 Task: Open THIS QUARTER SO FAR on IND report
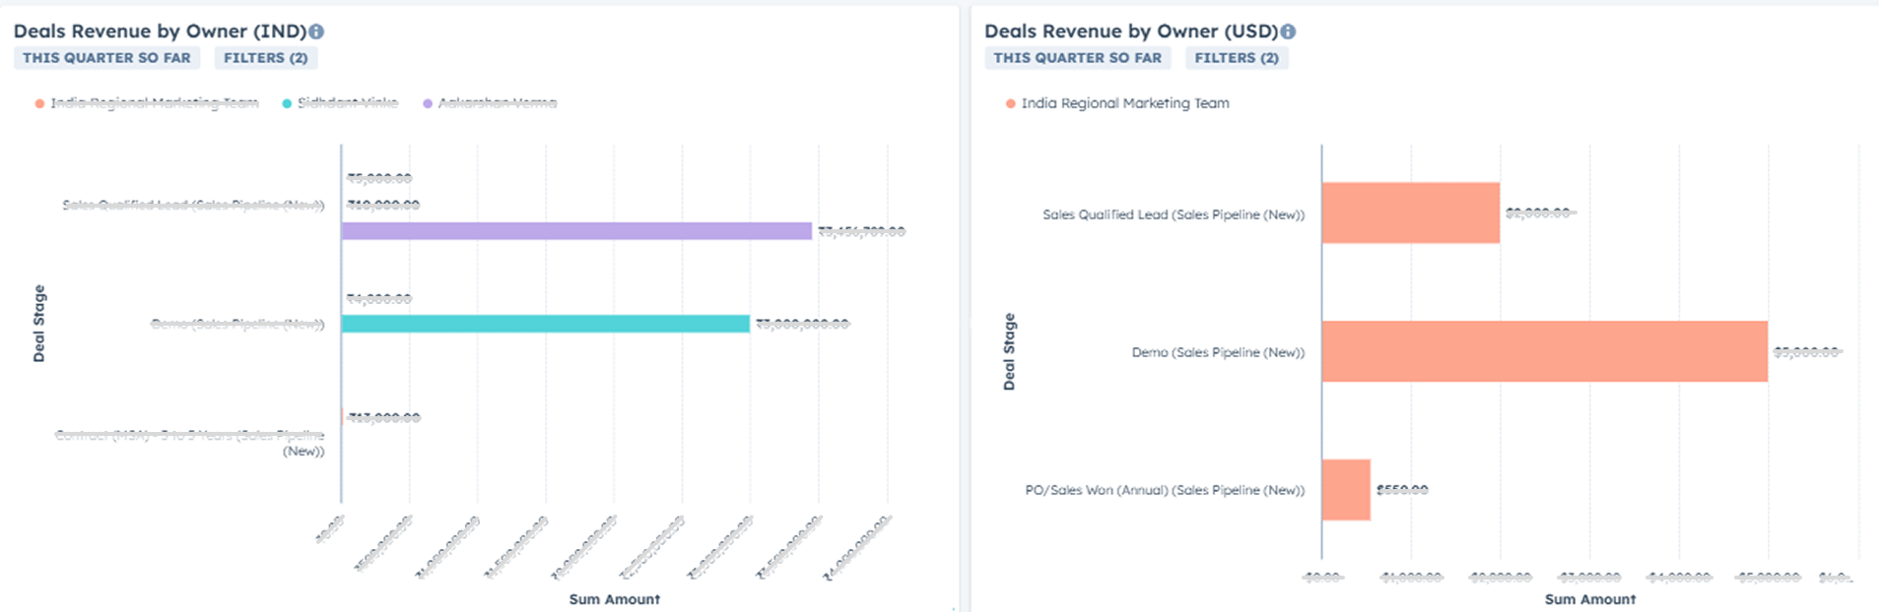(x=106, y=58)
